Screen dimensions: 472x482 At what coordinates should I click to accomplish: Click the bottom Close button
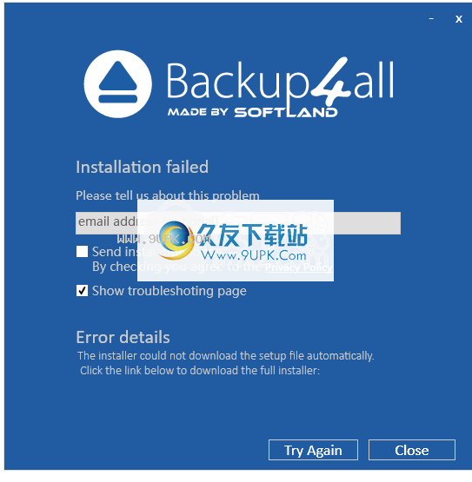point(412,450)
